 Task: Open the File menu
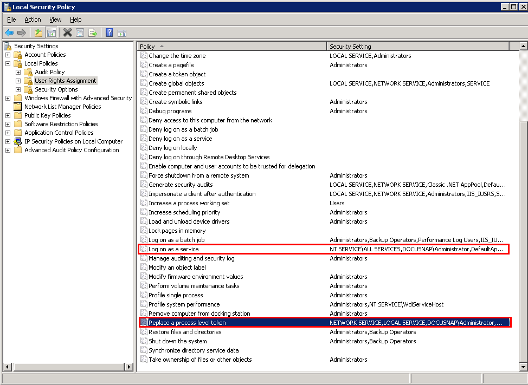[x=11, y=19]
